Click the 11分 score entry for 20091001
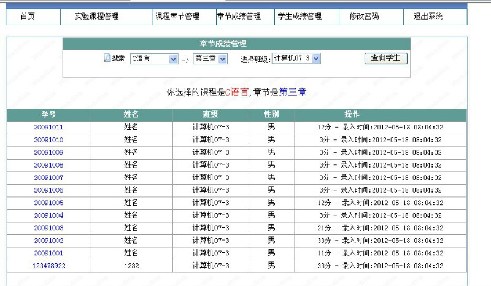 click(324, 253)
